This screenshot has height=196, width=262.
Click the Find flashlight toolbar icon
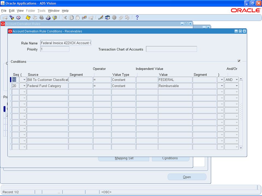[x=12, y=17]
